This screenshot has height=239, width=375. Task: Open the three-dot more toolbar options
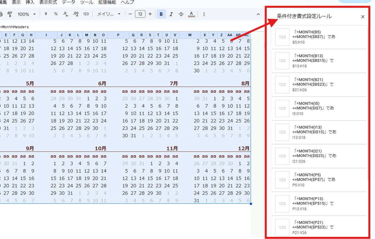[x=204, y=14]
